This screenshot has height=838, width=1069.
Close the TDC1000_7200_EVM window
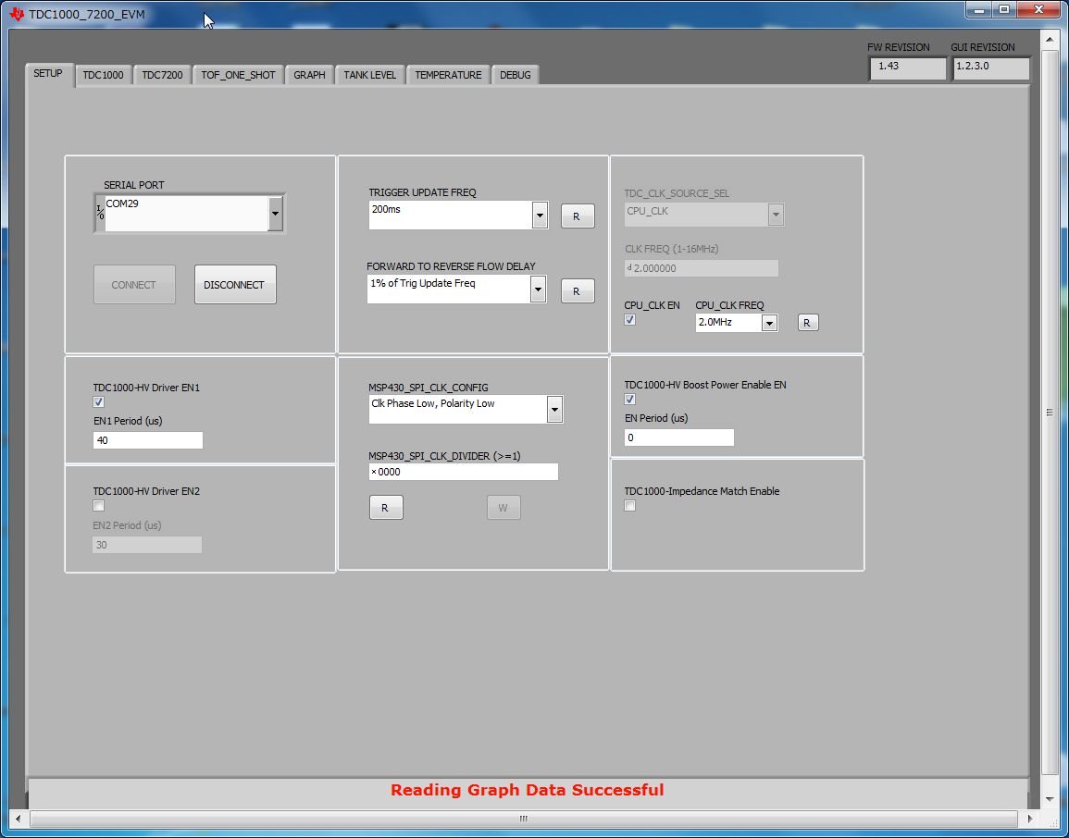coord(1039,9)
